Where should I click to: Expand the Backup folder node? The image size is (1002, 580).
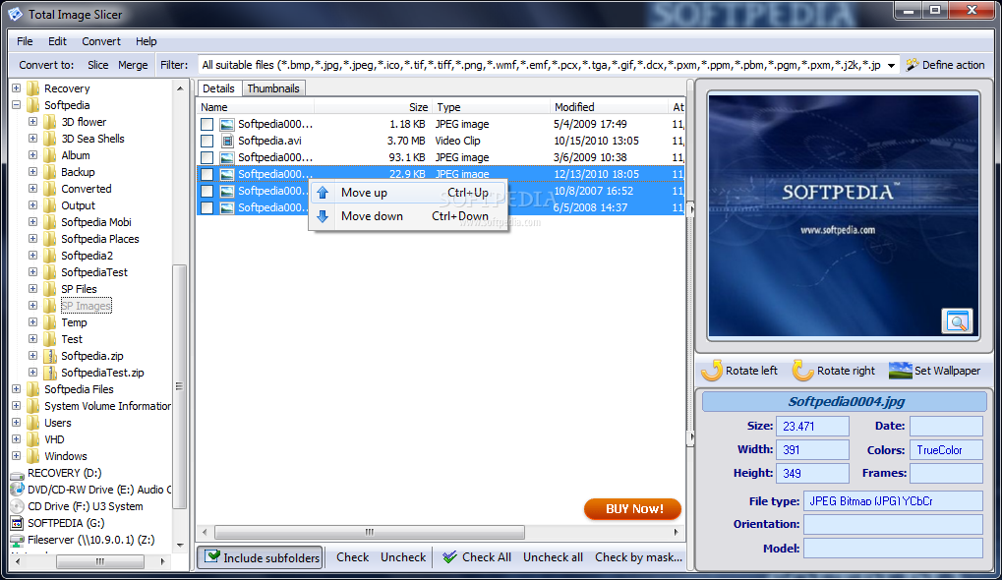[x=32, y=172]
